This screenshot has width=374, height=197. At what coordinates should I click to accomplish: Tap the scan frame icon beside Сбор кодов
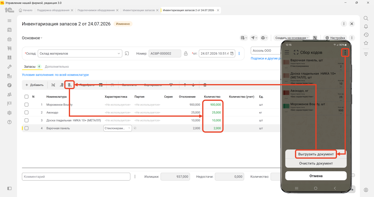296,52
